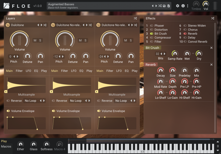Viewport: 221px width, 154px height.
Task: Click the master Vol knob
Action: [206, 4]
